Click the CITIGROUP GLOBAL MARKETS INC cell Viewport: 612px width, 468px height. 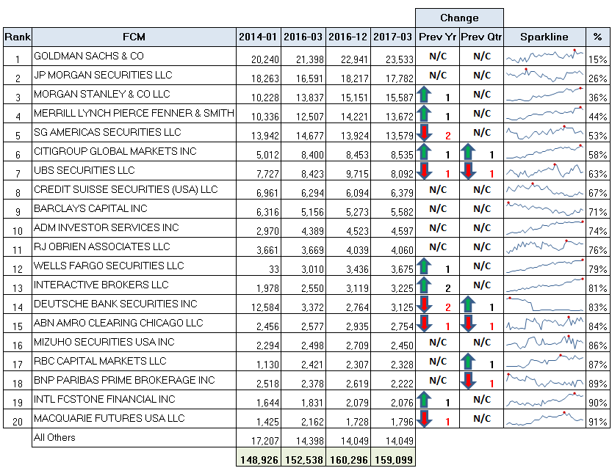pyautogui.click(x=134, y=152)
